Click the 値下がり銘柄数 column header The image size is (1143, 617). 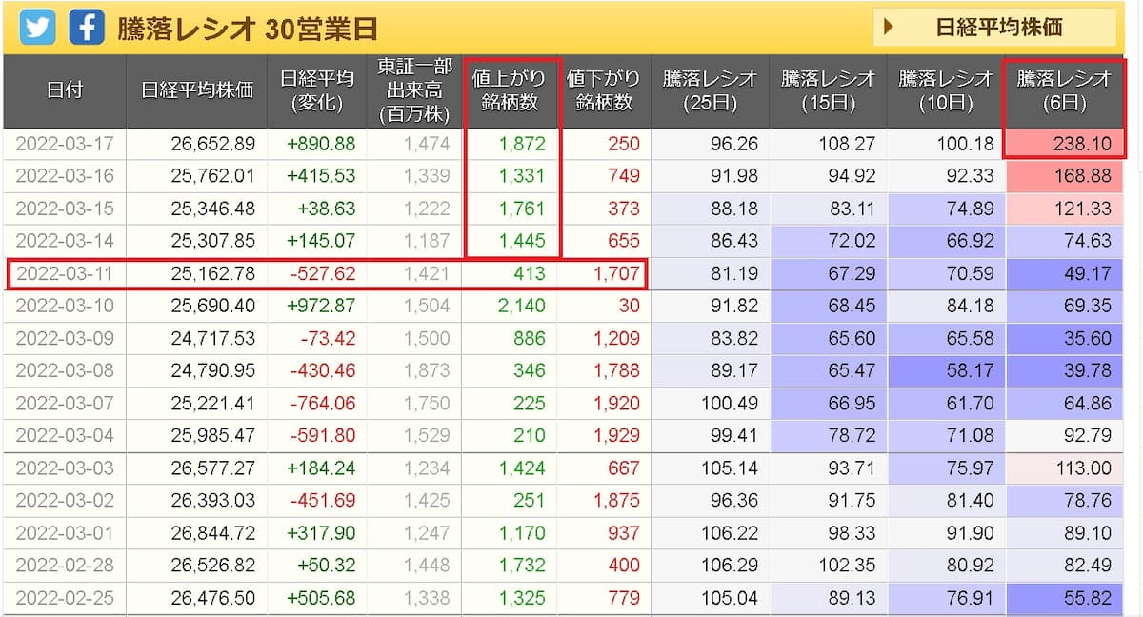coord(603,91)
